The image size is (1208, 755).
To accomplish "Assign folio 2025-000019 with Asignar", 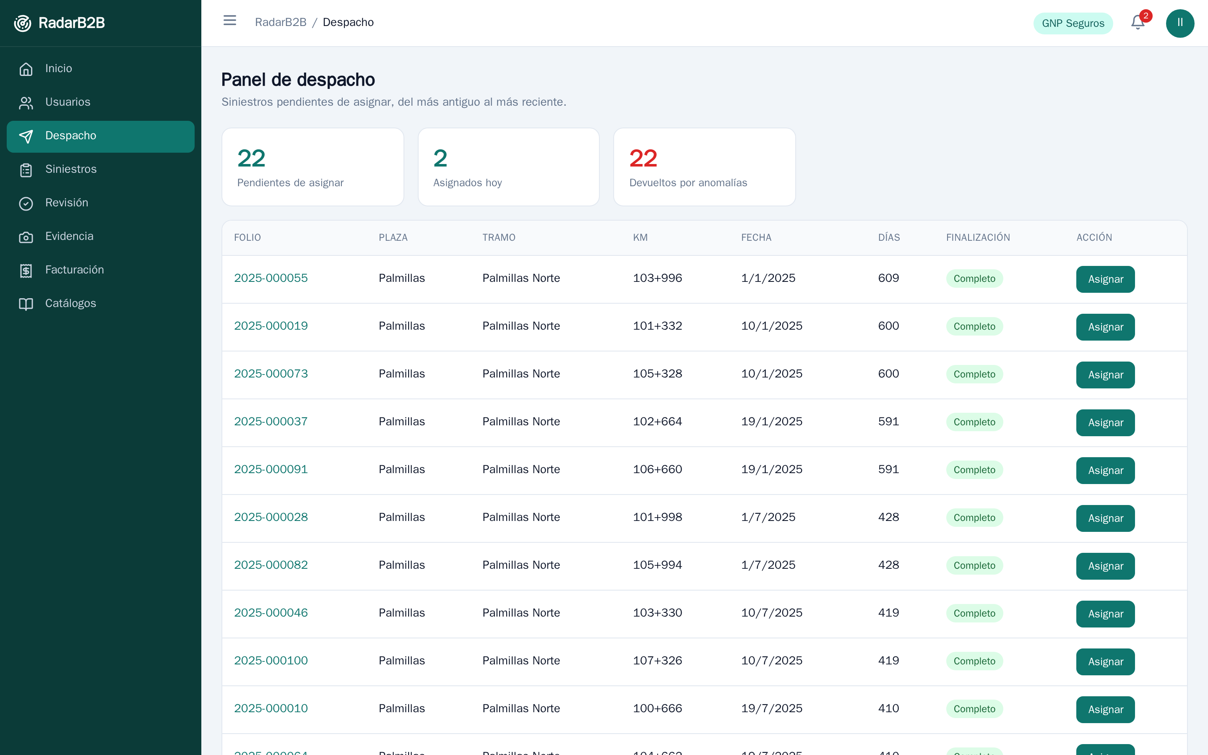I will (x=1105, y=327).
